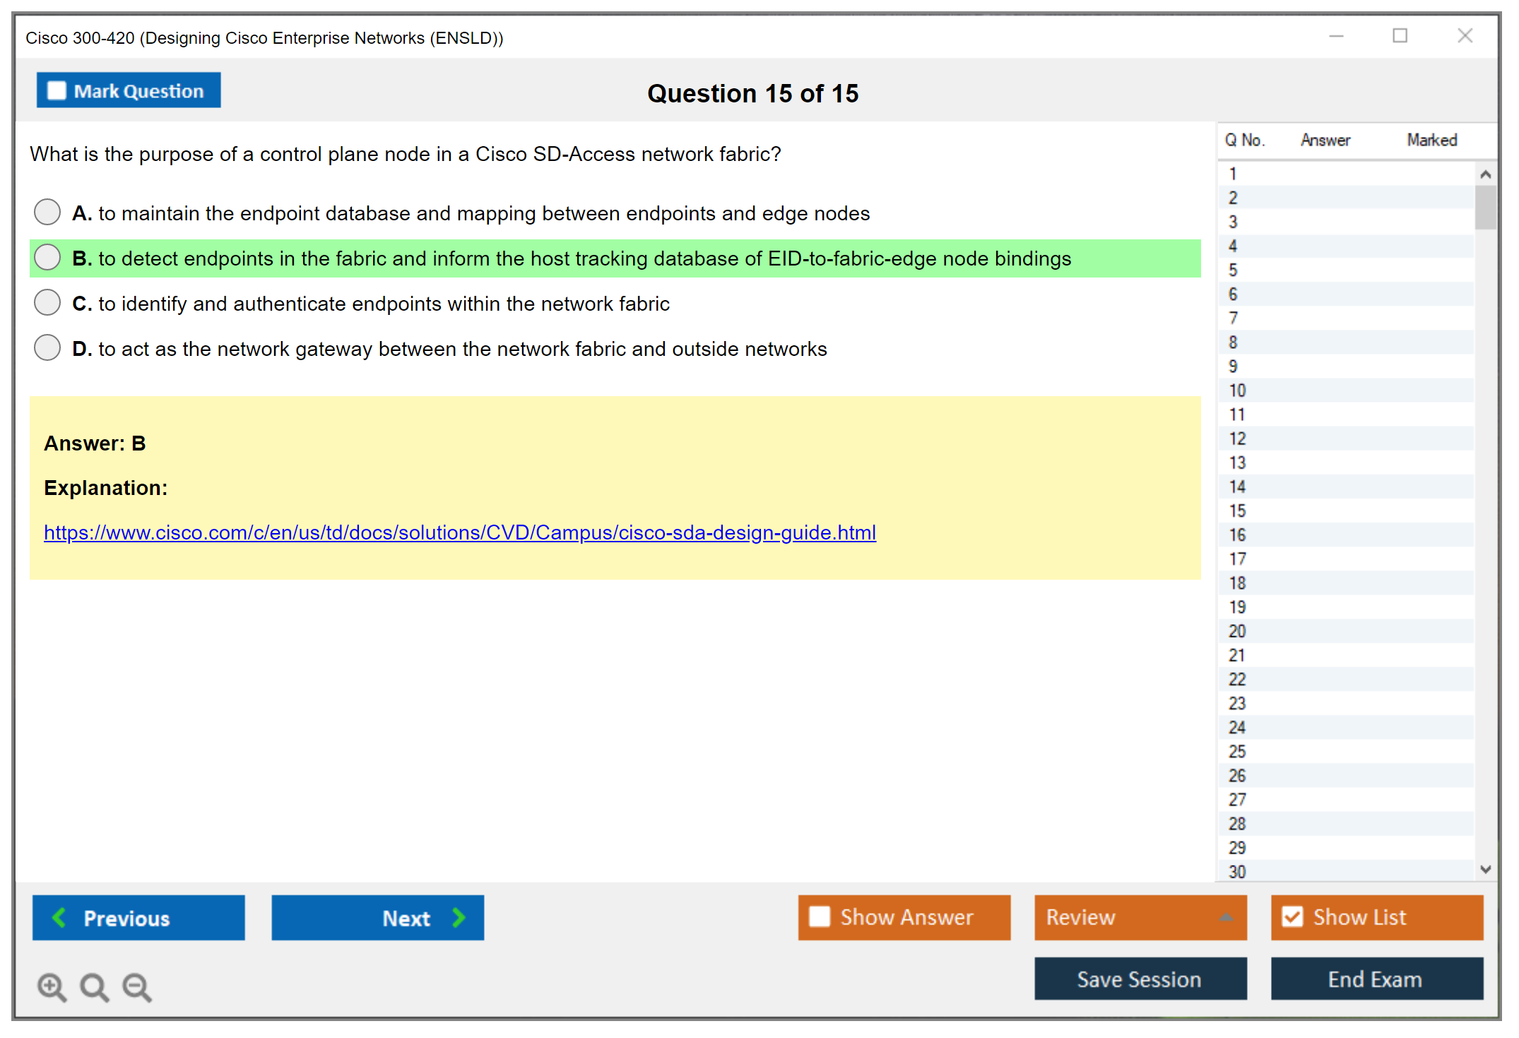The width and height of the screenshot is (1519, 1038).
Task: Uncheck the Show List checkbox
Action: tap(1292, 917)
